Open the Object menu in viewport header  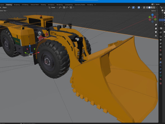point(4,8)
